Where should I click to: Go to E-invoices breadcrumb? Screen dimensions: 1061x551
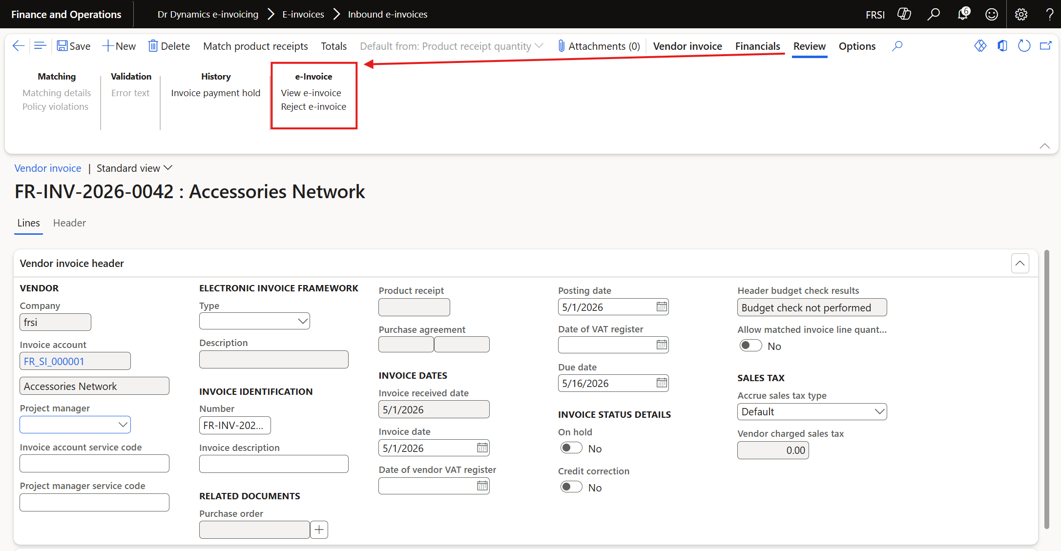pos(303,14)
